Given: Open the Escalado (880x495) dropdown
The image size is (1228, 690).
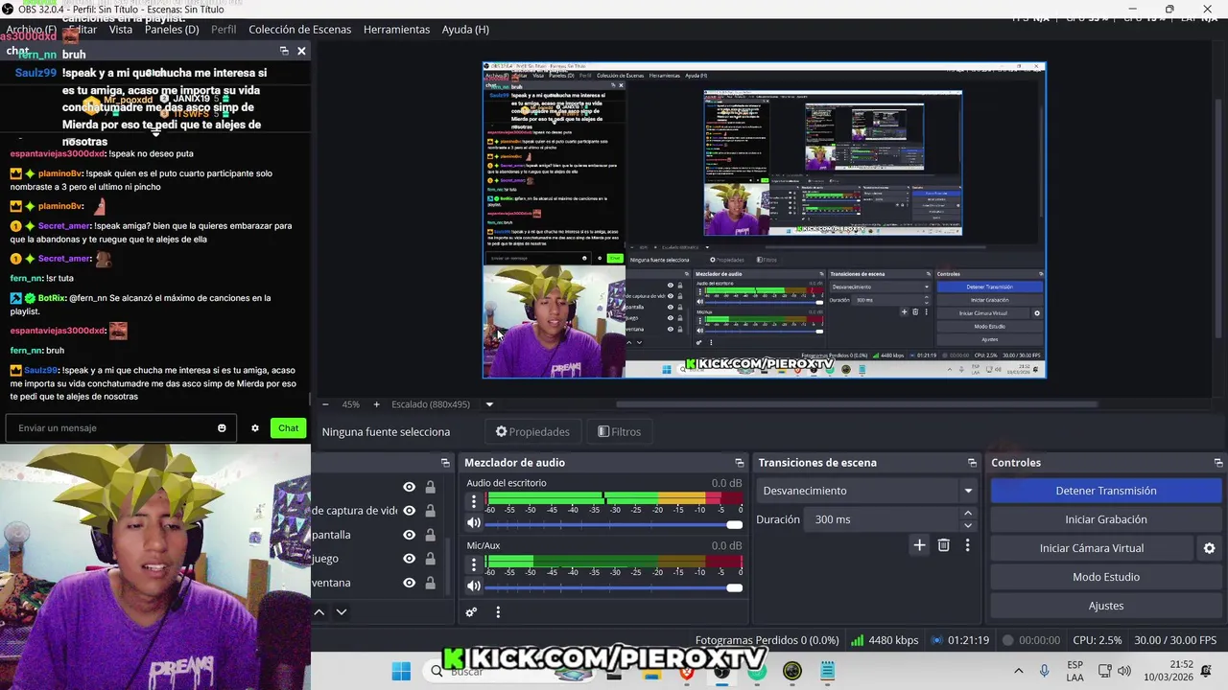Looking at the screenshot, I should pyautogui.click(x=489, y=404).
